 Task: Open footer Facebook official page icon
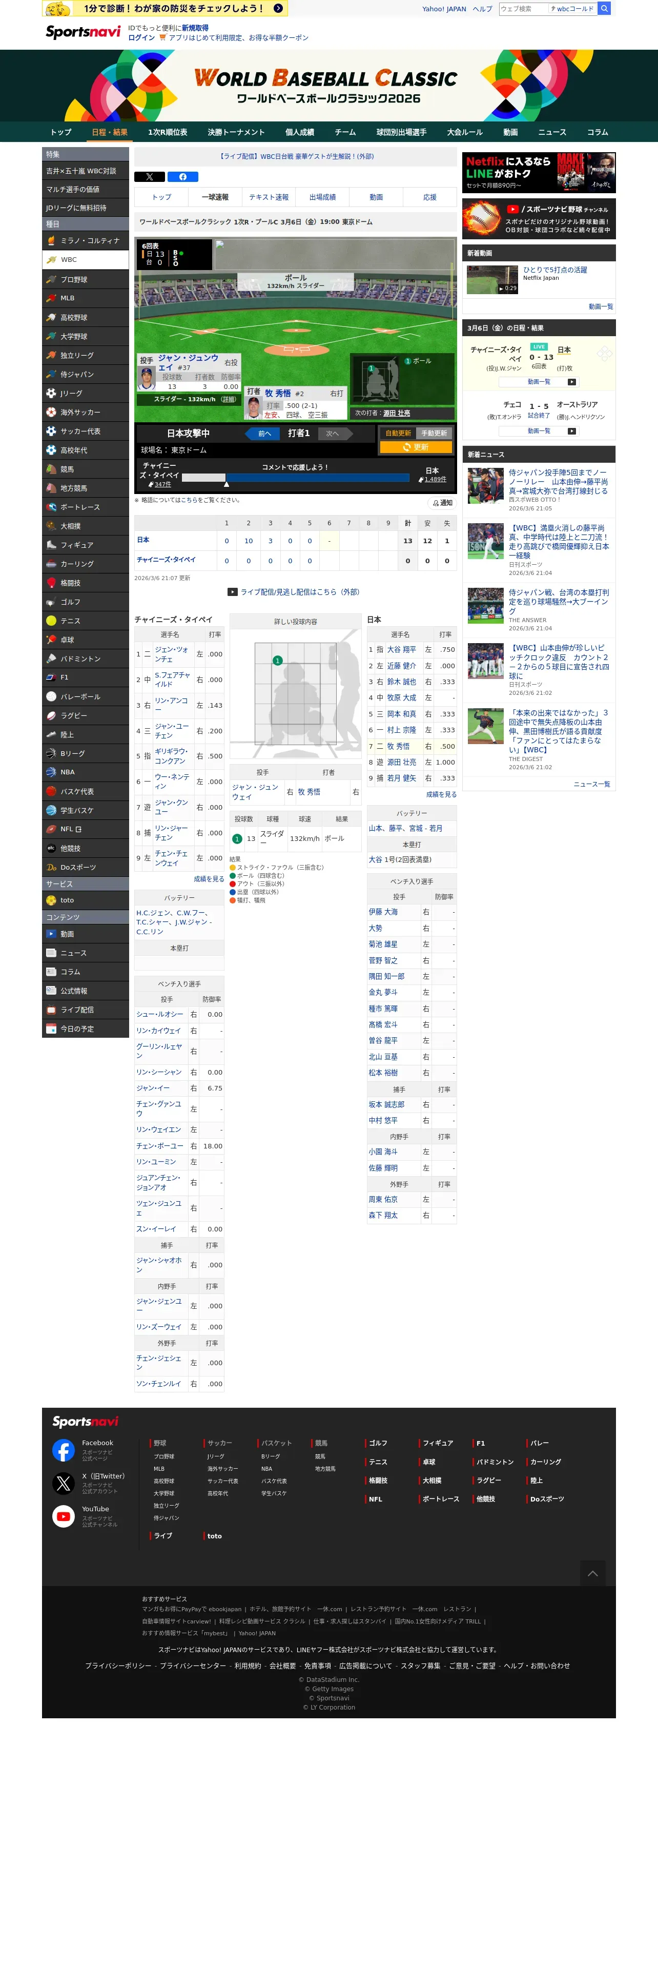pyautogui.click(x=64, y=1450)
